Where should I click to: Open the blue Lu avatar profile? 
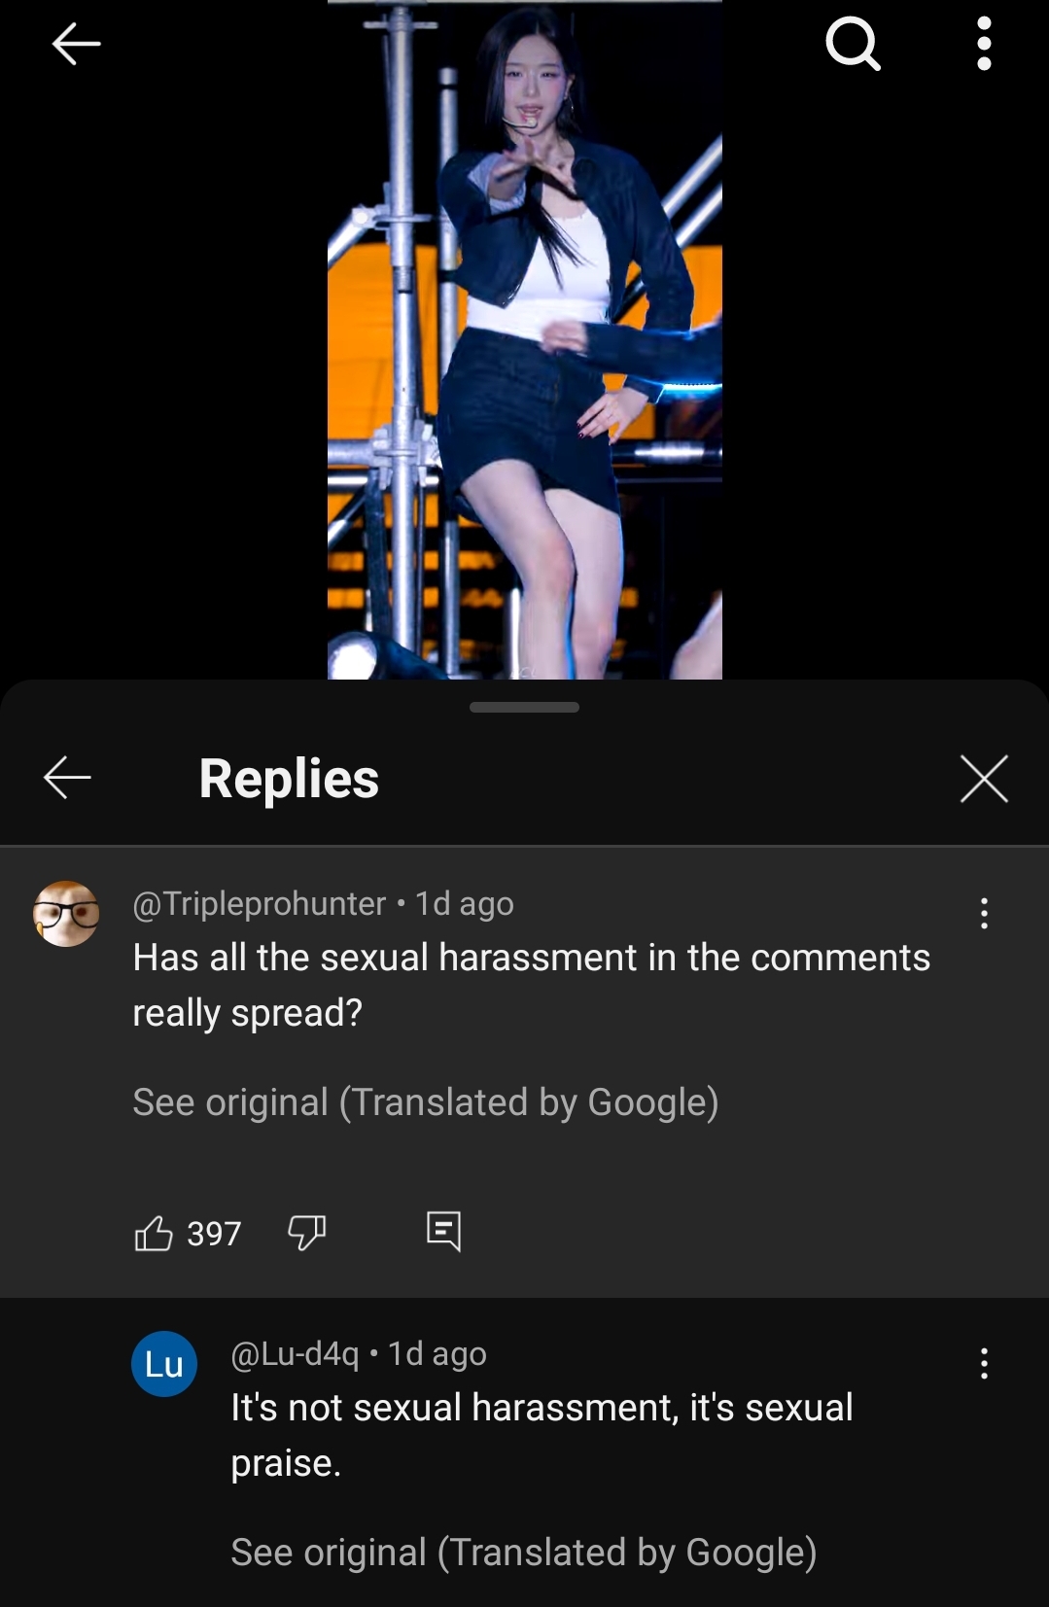[x=164, y=1364]
